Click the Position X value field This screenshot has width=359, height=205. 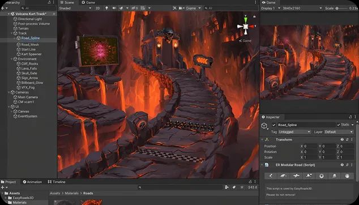310,146
